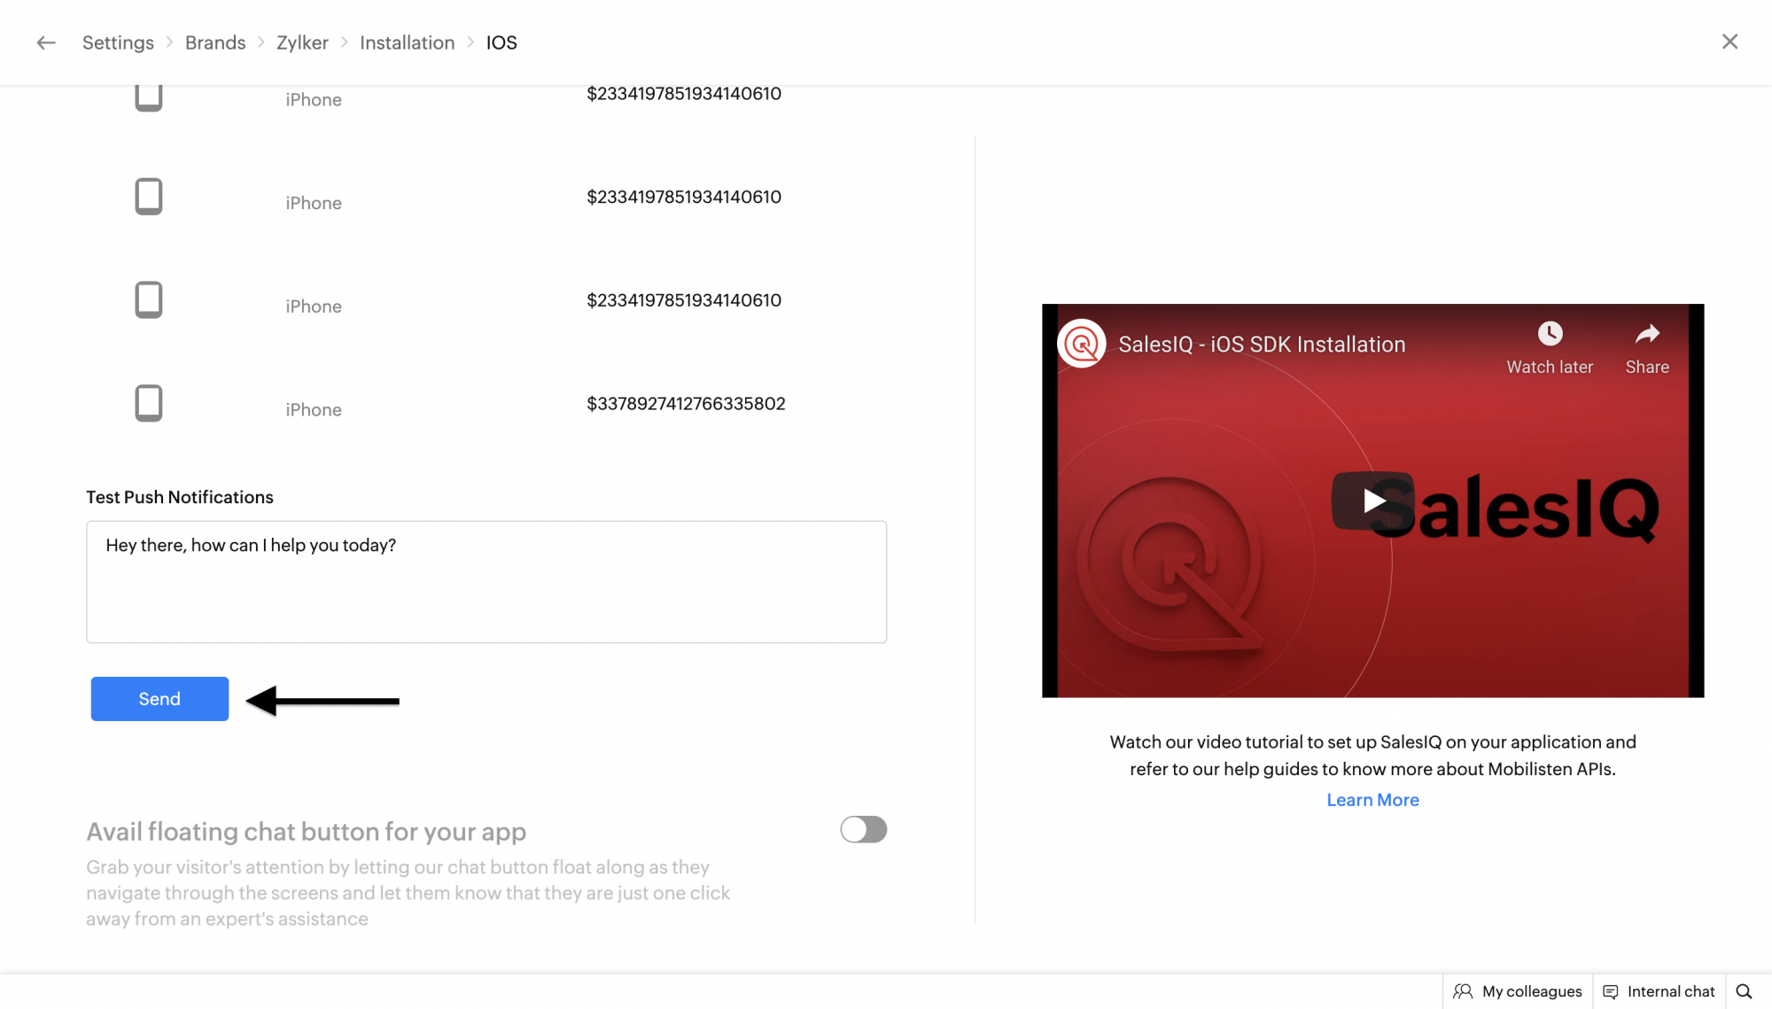
Task: Close the settings page with X
Action: click(x=1729, y=42)
